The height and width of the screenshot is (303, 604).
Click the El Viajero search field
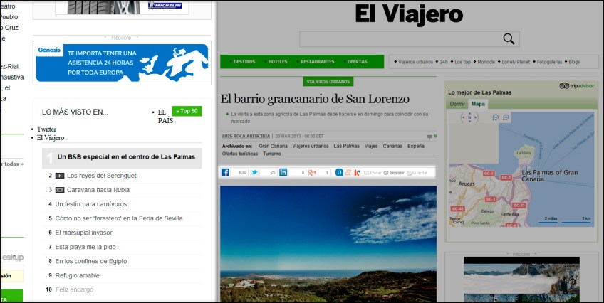[x=400, y=39]
